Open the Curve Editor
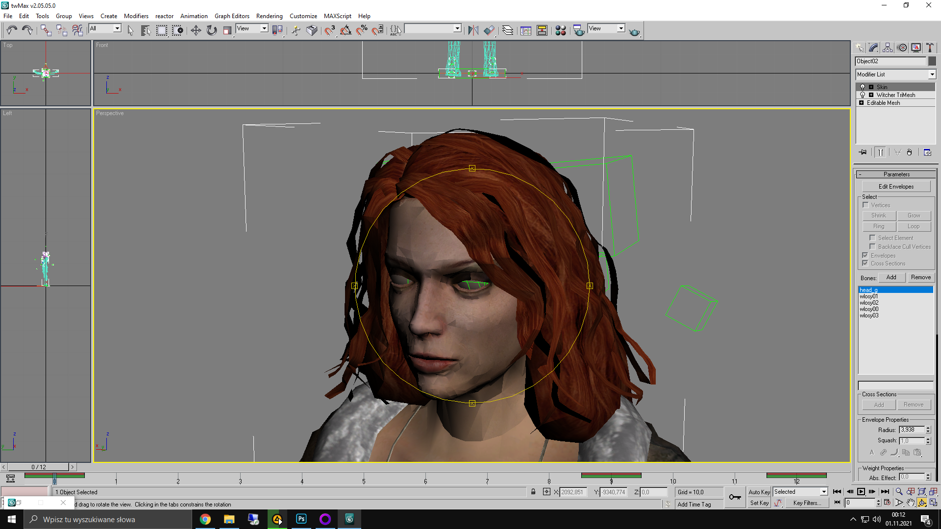 [526, 30]
